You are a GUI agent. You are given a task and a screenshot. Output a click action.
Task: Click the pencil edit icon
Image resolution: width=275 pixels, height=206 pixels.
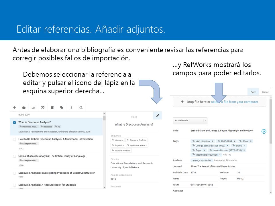[158, 115]
